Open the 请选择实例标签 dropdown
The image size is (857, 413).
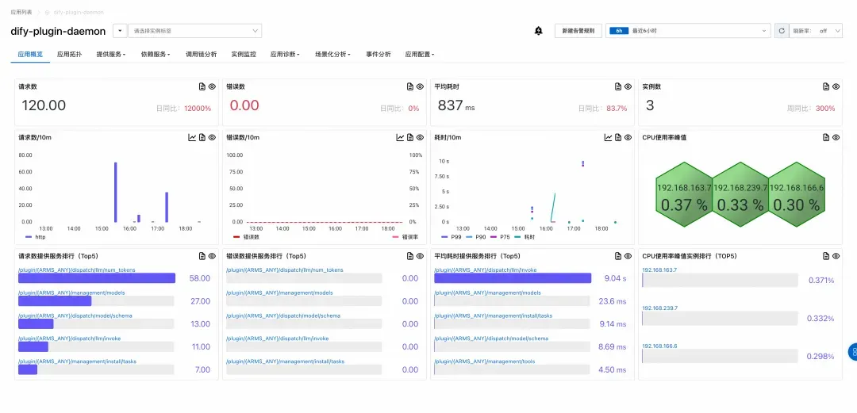point(194,31)
